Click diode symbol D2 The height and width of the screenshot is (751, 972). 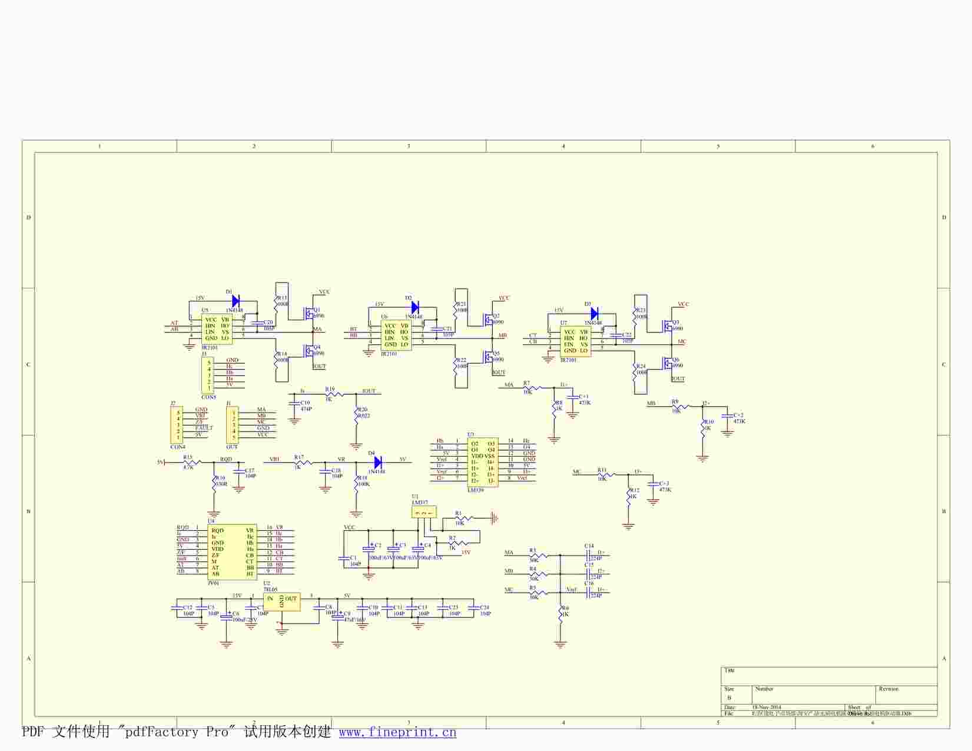click(x=415, y=307)
